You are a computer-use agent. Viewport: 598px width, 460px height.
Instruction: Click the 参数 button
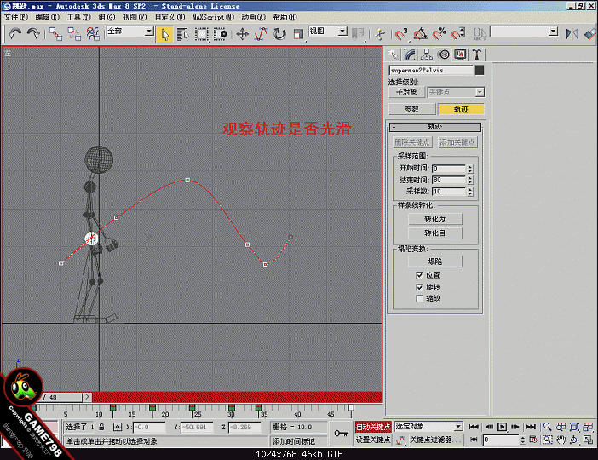(412, 110)
